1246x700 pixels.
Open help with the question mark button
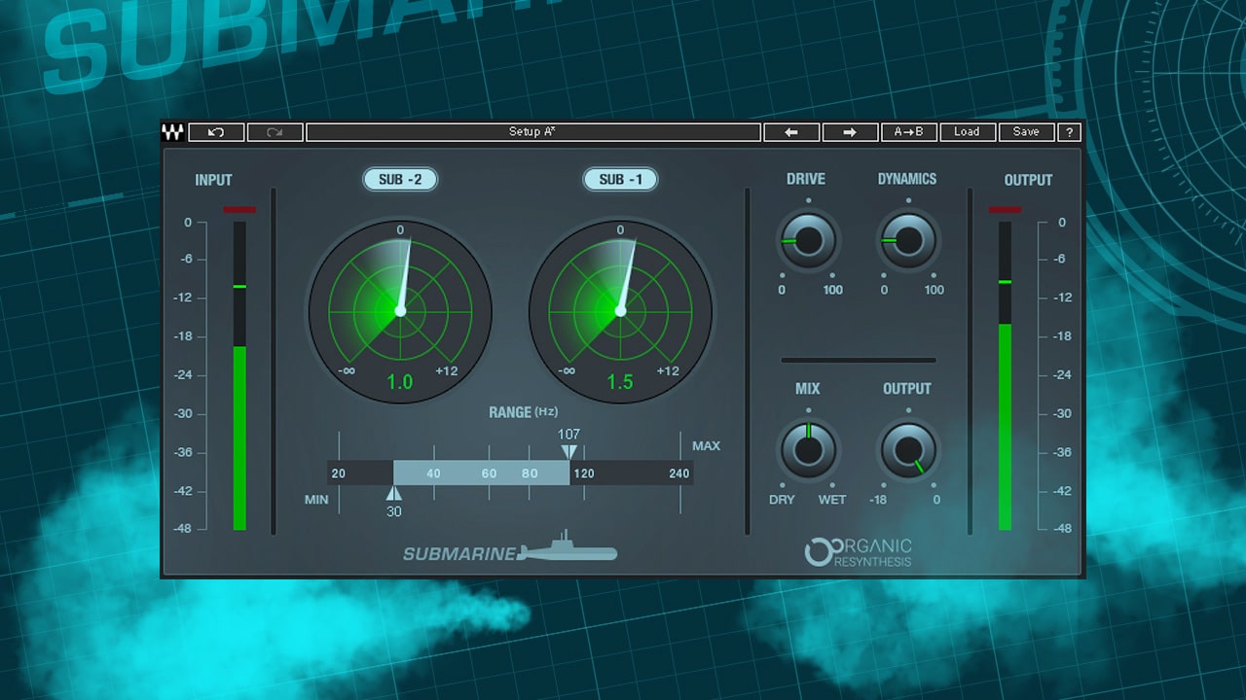(1069, 132)
